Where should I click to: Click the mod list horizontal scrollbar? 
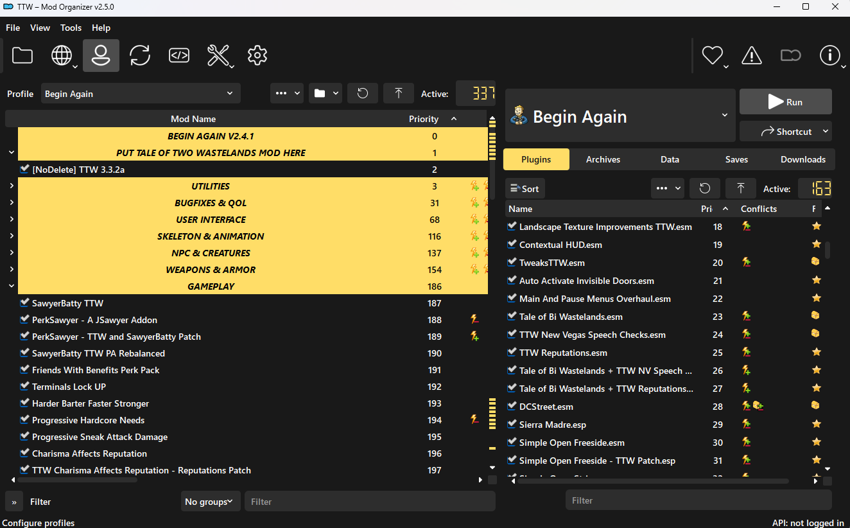coord(77,479)
